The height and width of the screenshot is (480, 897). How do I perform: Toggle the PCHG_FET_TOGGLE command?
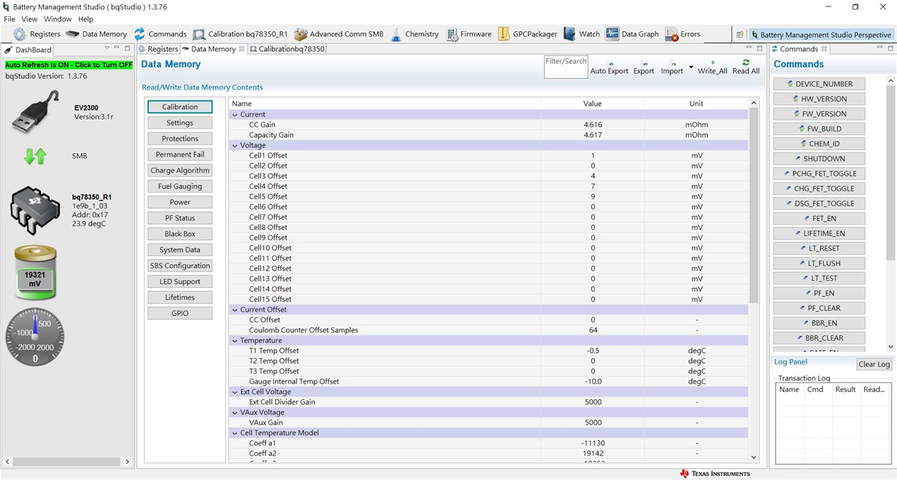pos(819,174)
